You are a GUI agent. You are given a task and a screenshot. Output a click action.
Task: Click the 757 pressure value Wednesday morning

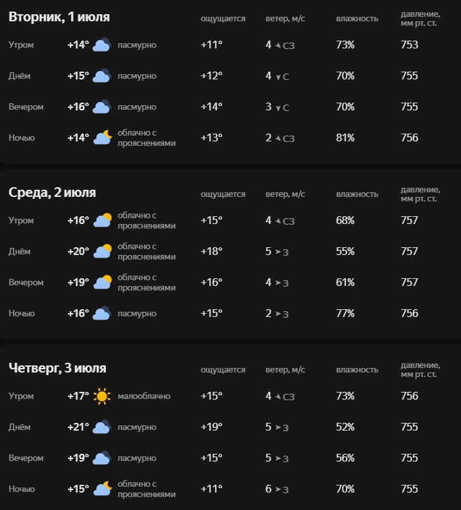point(409,220)
